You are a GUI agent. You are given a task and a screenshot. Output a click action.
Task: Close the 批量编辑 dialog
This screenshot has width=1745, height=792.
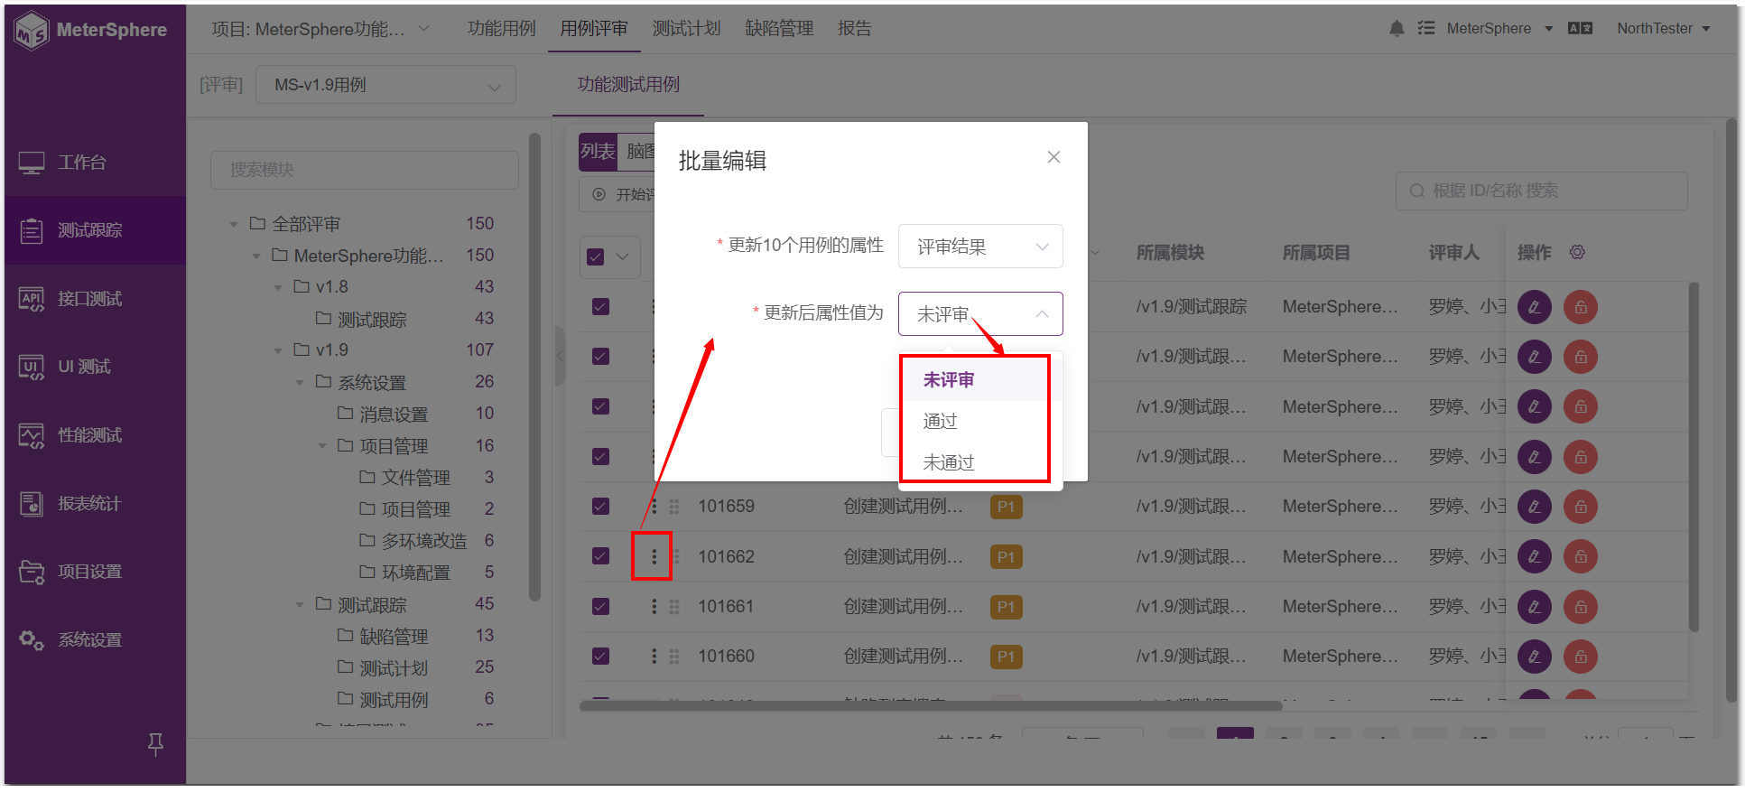tap(1053, 157)
